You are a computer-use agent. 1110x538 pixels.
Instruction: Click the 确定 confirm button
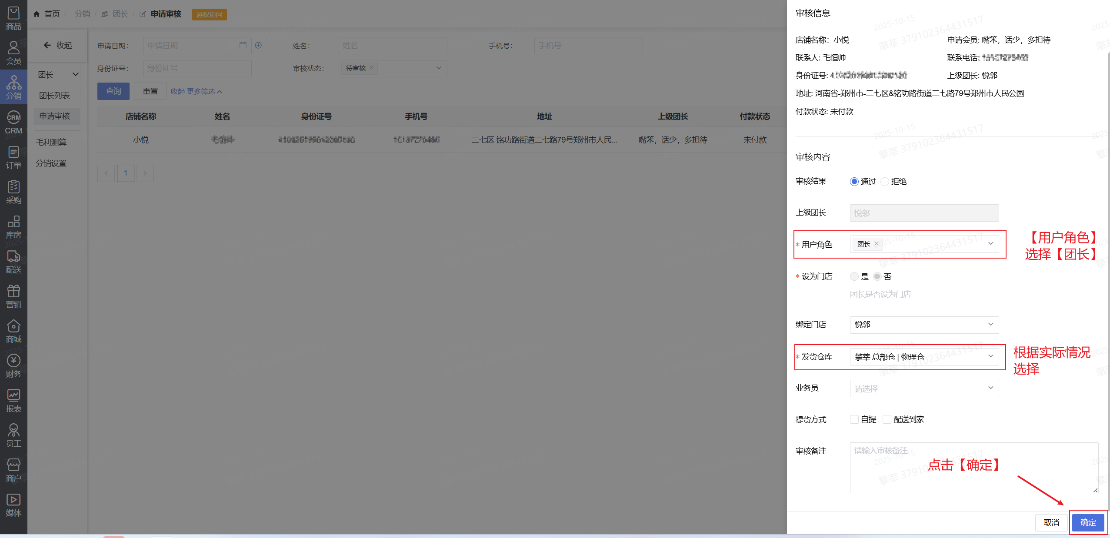click(x=1088, y=522)
